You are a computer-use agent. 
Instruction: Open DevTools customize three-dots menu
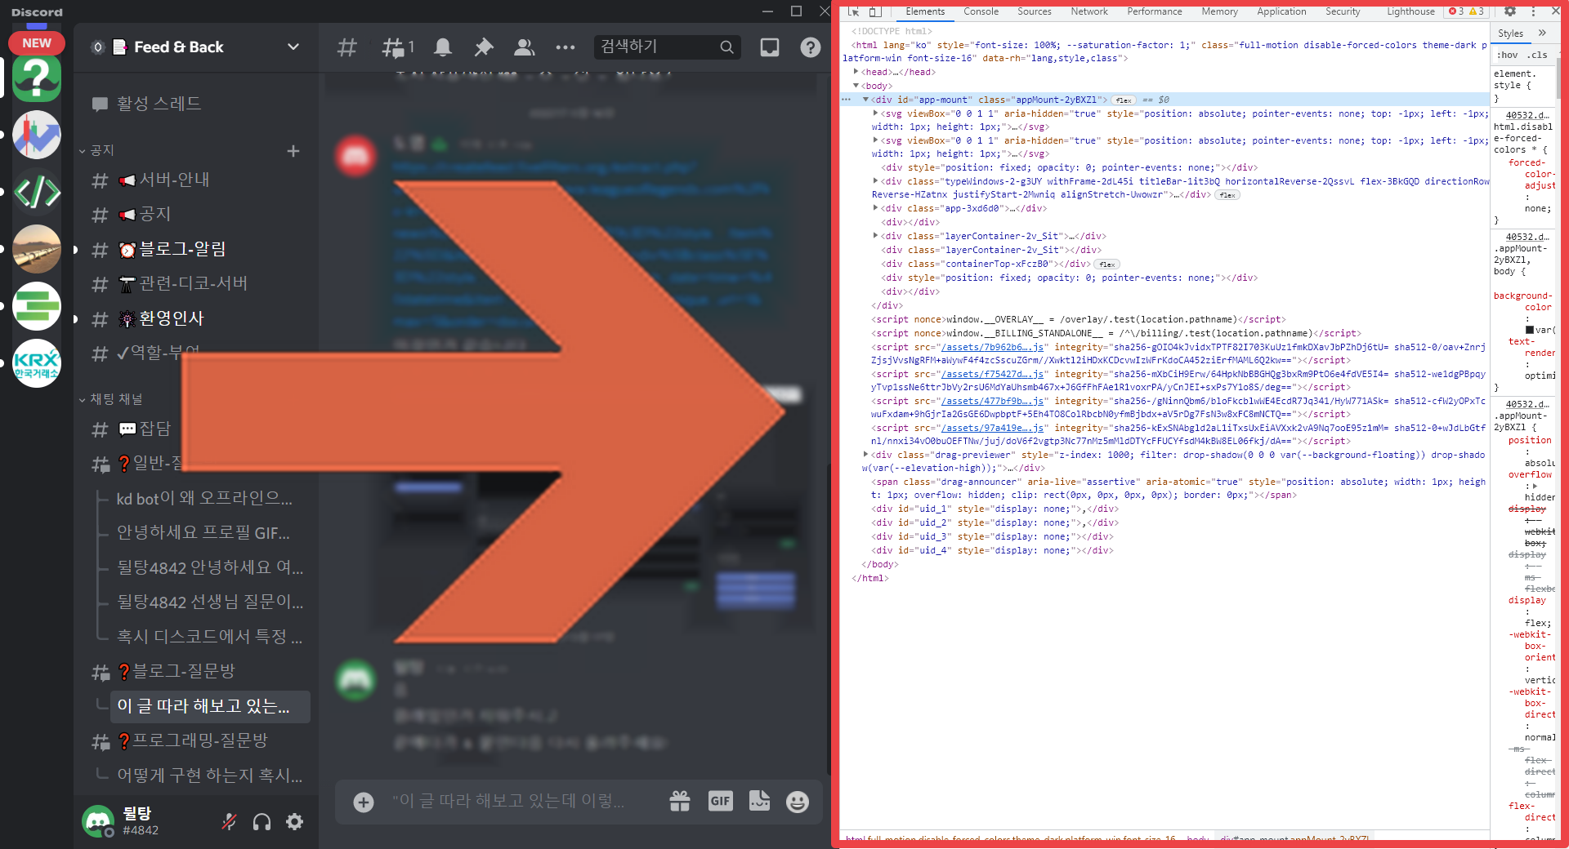click(1533, 11)
